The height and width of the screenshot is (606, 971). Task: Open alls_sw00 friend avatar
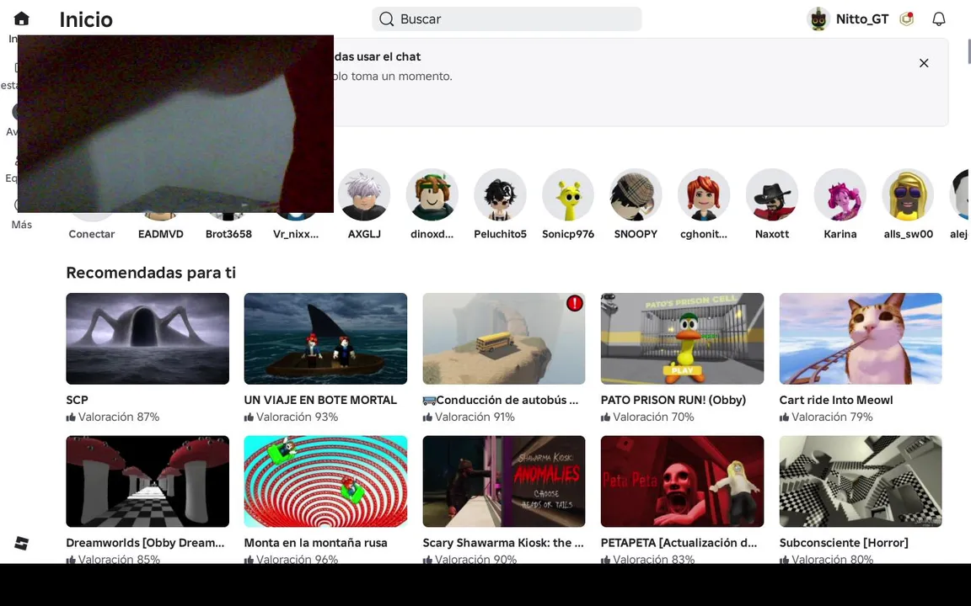pyautogui.click(x=908, y=194)
